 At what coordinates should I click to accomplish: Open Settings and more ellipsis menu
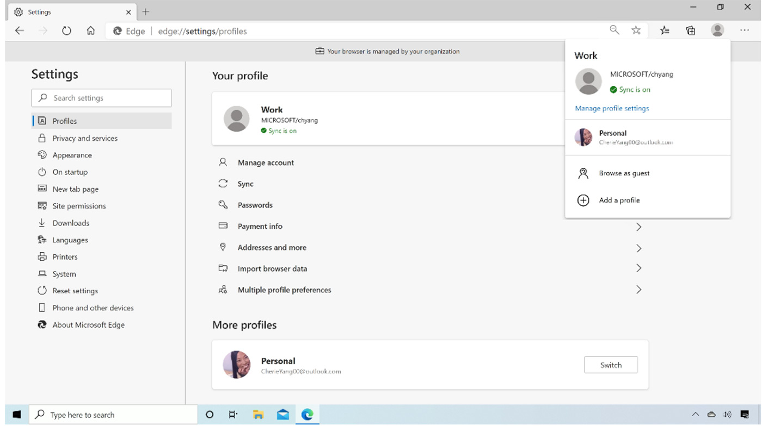(745, 31)
